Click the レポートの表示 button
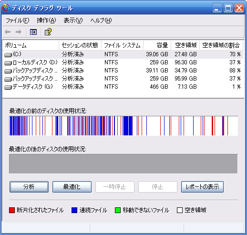This screenshot has height=235, width=247. coord(202,187)
